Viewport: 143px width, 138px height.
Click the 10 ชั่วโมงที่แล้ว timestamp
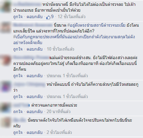coord(61,49)
